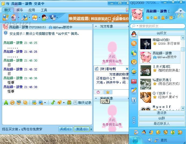Send a file using folder arrow icon
The width and height of the screenshot is (186, 144).
click(x=35, y=18)
